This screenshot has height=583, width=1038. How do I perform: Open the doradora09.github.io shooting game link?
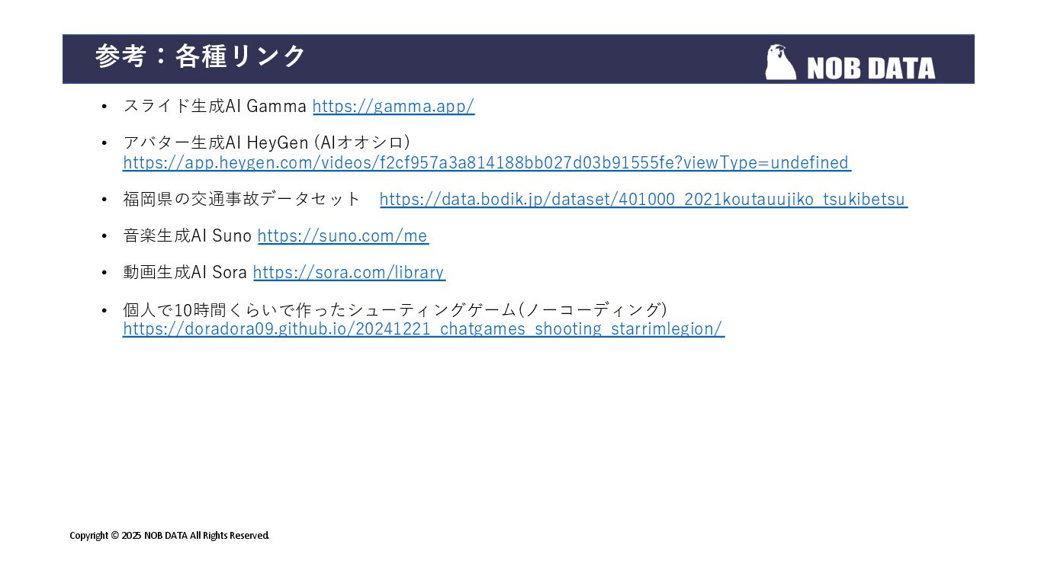(423, 328)
